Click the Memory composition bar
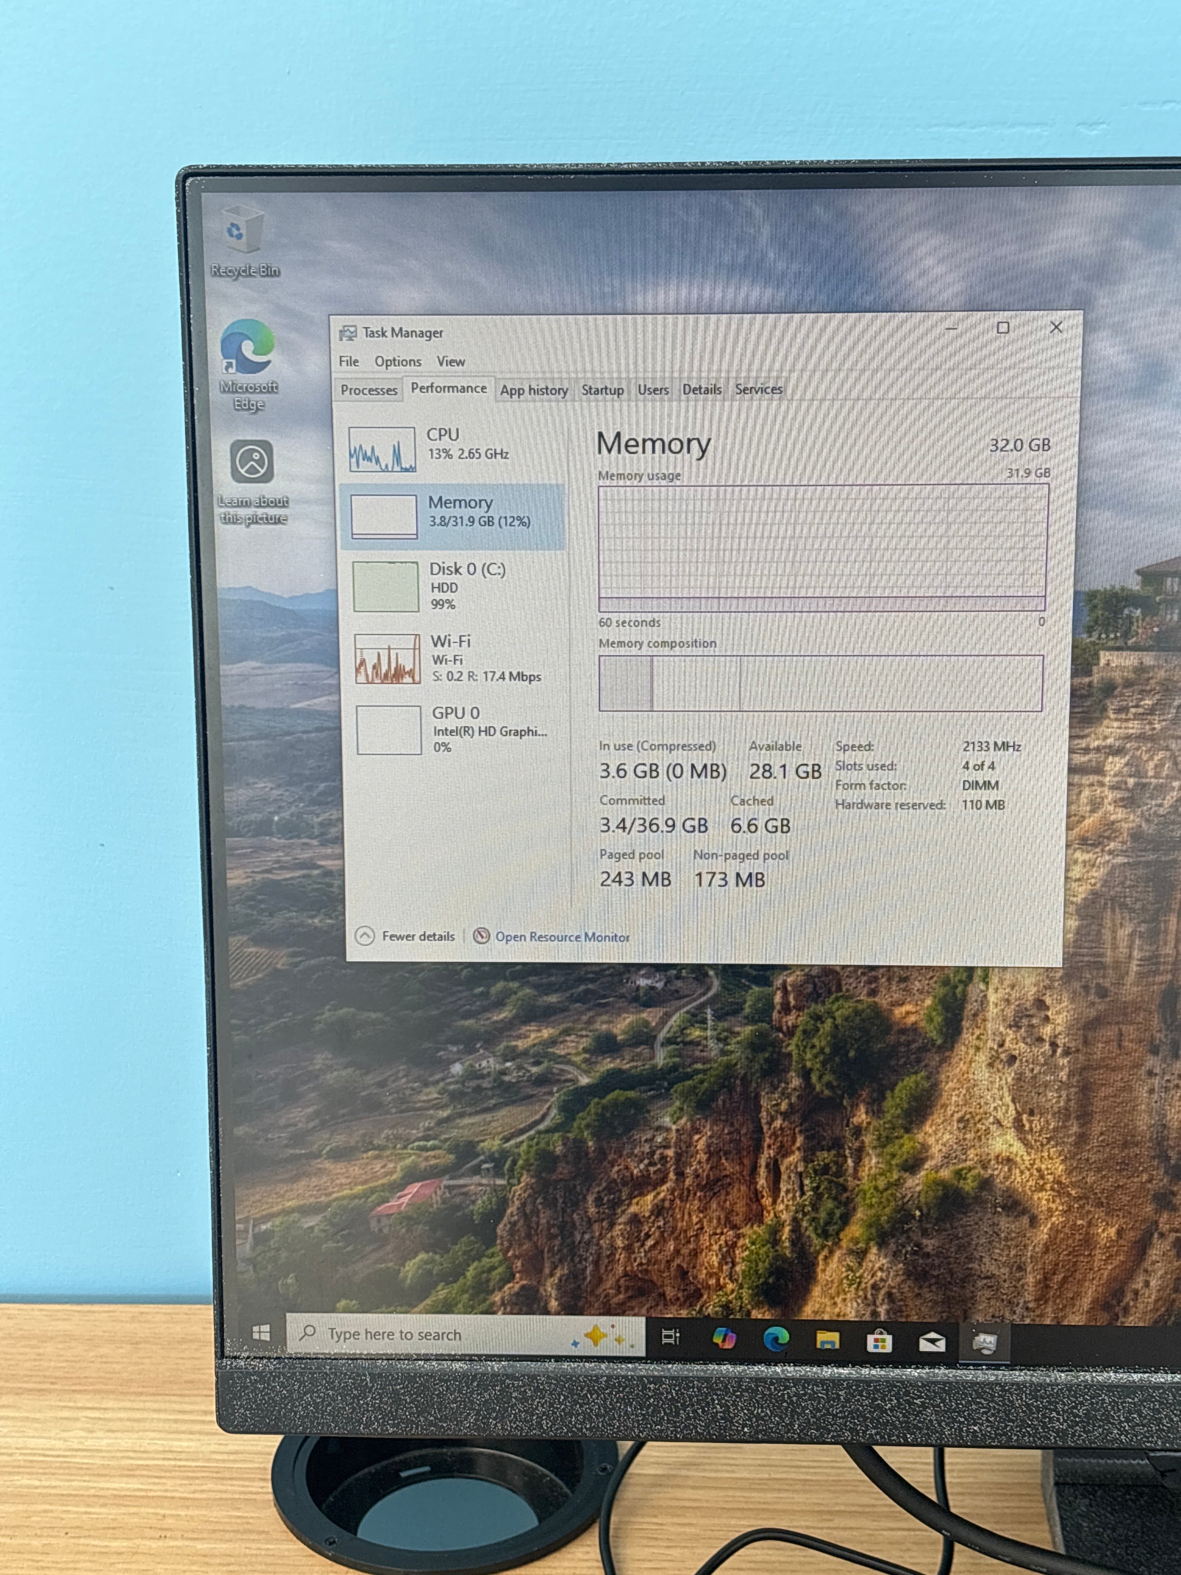This screenshot has width=1181, height=1575. pyautogui.click(x=821, y=683)
